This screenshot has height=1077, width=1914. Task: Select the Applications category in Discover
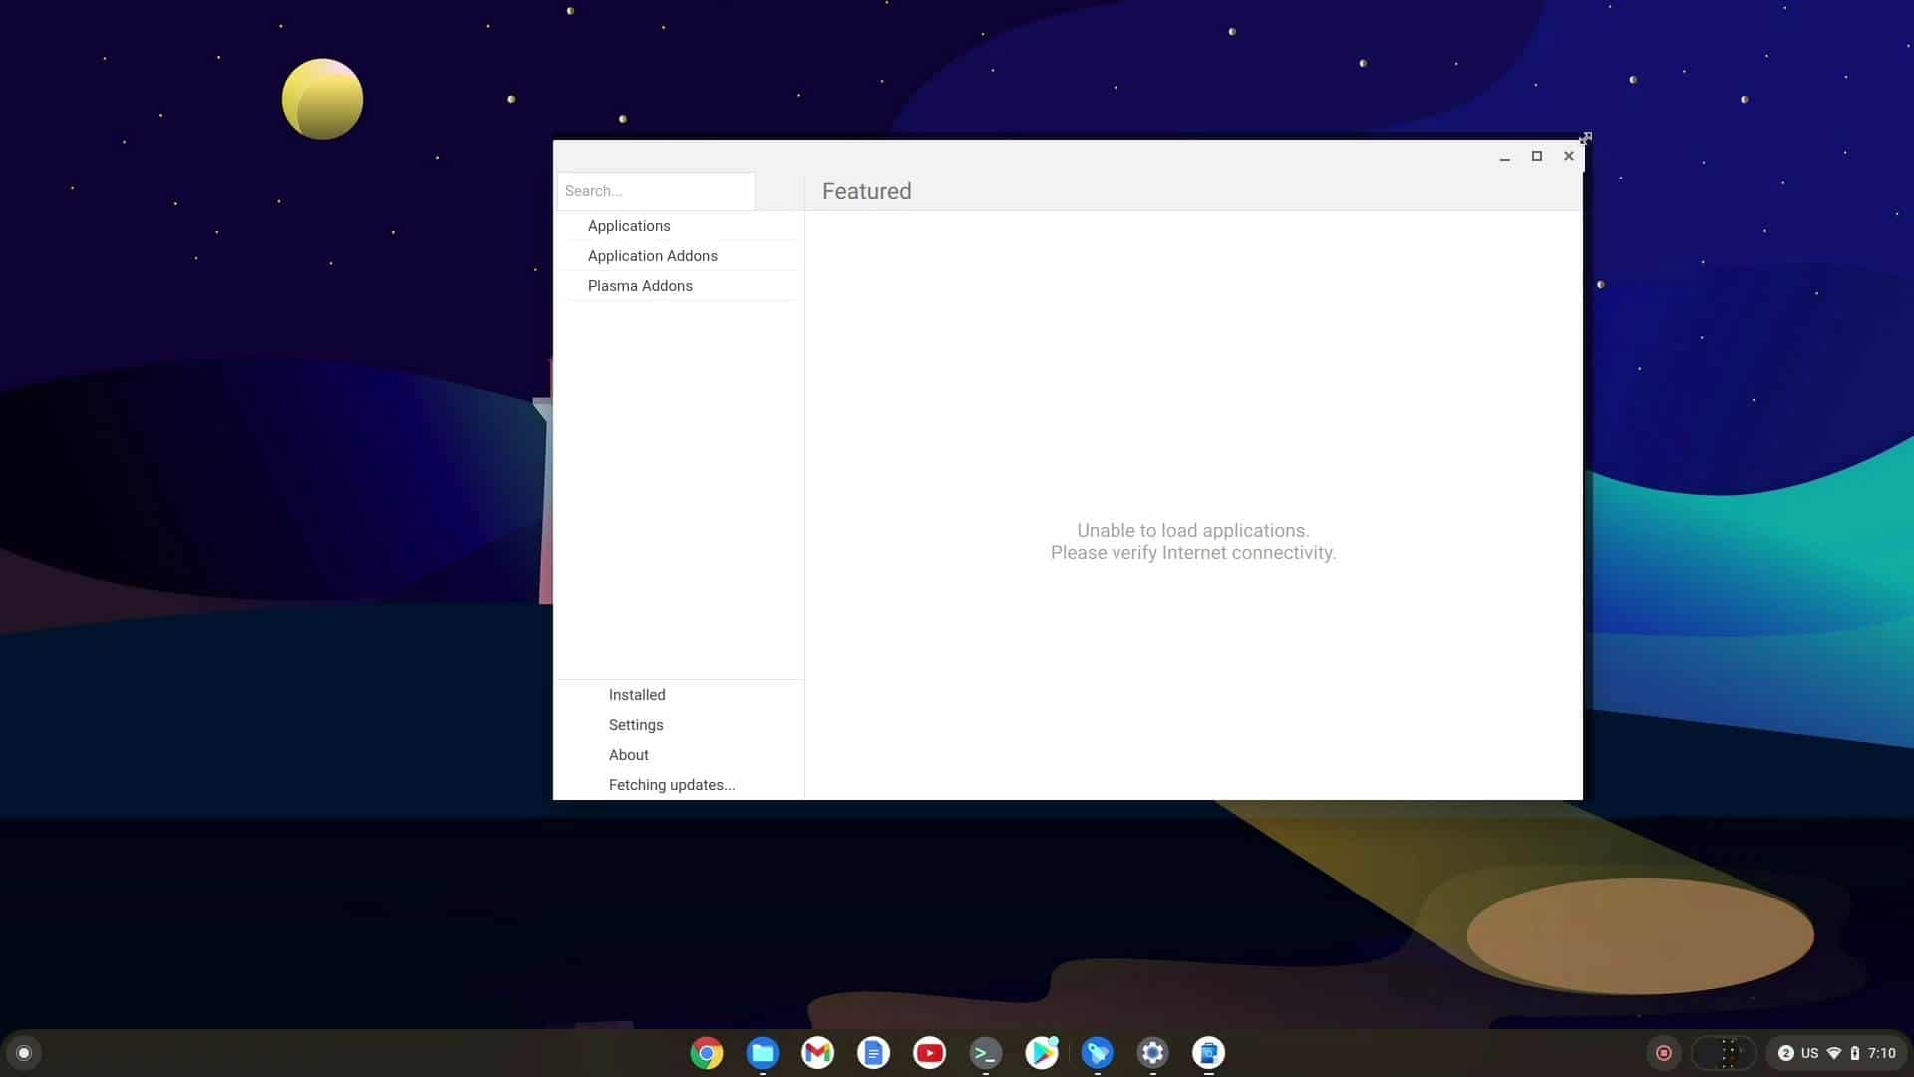pyautogui.click(x=629, y=226)
